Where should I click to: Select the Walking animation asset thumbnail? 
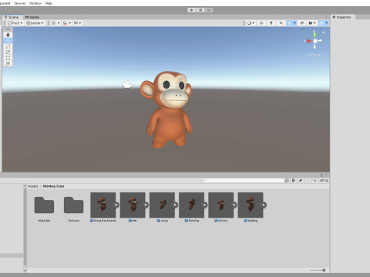click(251, 205)
